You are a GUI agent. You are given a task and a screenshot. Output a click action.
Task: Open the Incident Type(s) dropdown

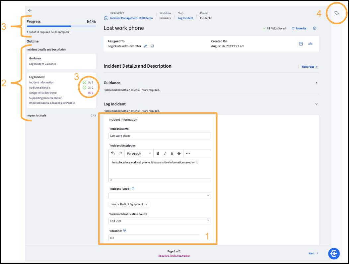pos(208,196)
